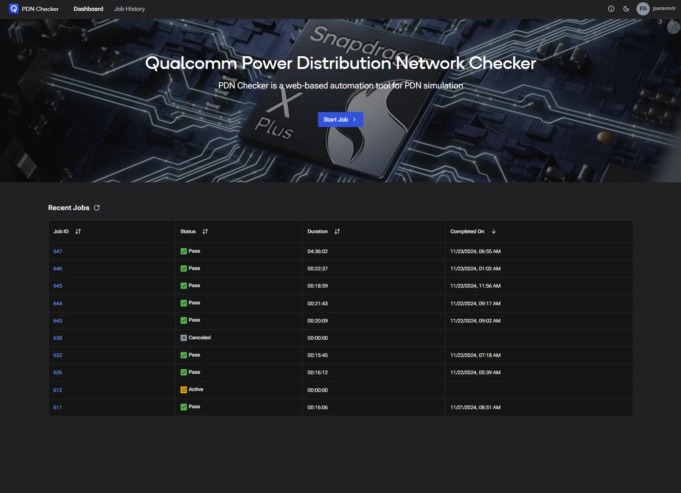Open the PA user avatar
The width and height of the screenshot is (681, 493).
[x=643, y=9]
